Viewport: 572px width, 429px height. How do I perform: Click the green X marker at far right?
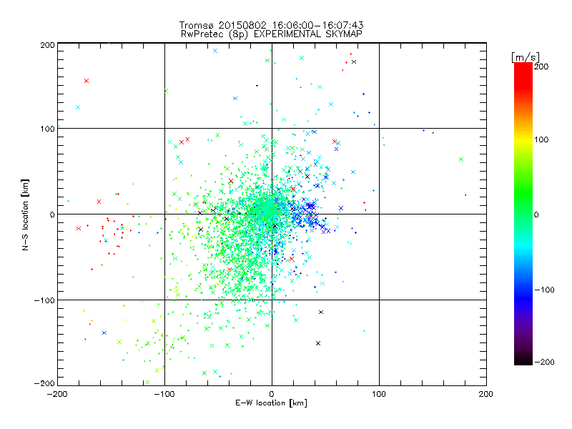[x=461, y=159]
